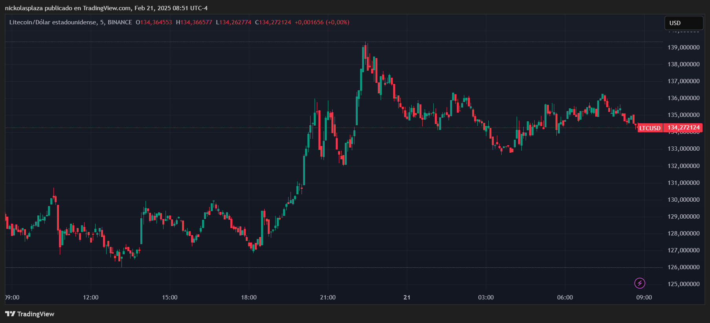Click the LTCUSD price label tag
Screen dimensions: 710x323
click(x=650, y=128)
